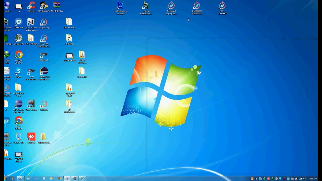Open the New folder icon
Screen dimensions: 322x181
[82, 73]
